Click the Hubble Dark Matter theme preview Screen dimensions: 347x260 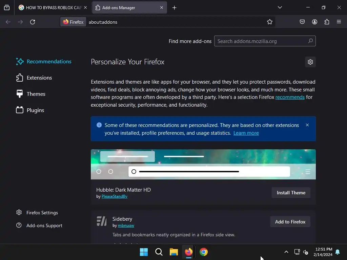tap(203, 164)
